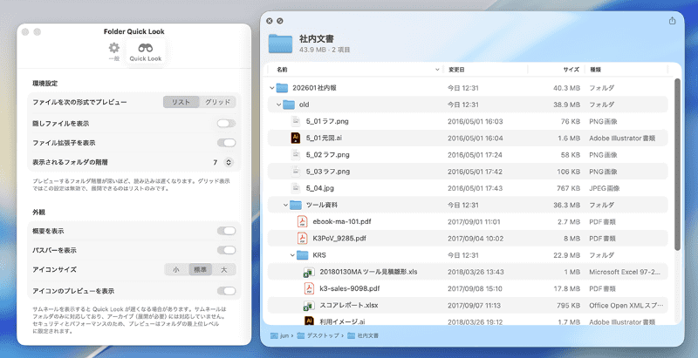698x358 pixels.
Task: Click the 社内文書 large folder icon
Action: pyautogui.click(x=280, y=43)
